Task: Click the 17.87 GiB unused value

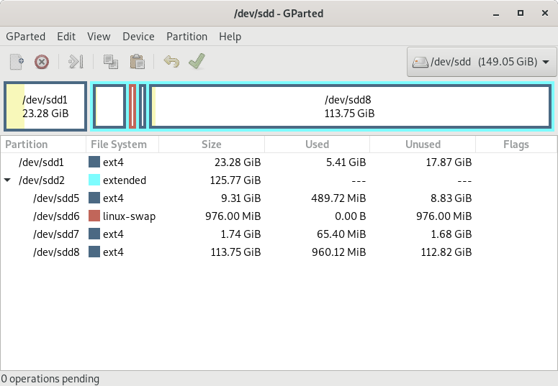Action: pos(449,162)
